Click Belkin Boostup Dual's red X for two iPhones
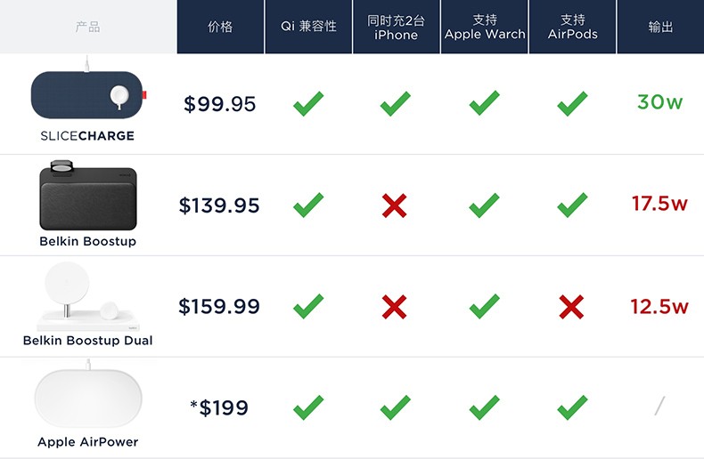Image resolution: width=704 pixels, height=459 pixels. (395, 307)
